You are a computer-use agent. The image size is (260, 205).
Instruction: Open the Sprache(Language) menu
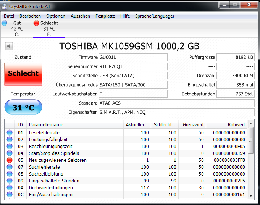coord(155,16)
